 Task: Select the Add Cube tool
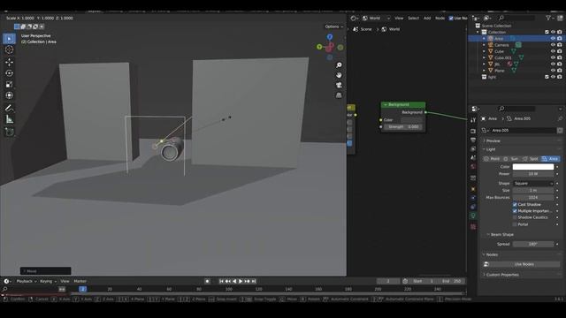[x=10, y=132]
